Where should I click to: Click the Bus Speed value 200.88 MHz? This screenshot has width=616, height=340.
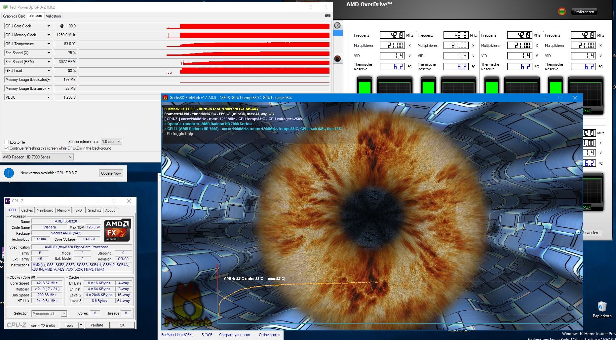(x=47, y=295)
